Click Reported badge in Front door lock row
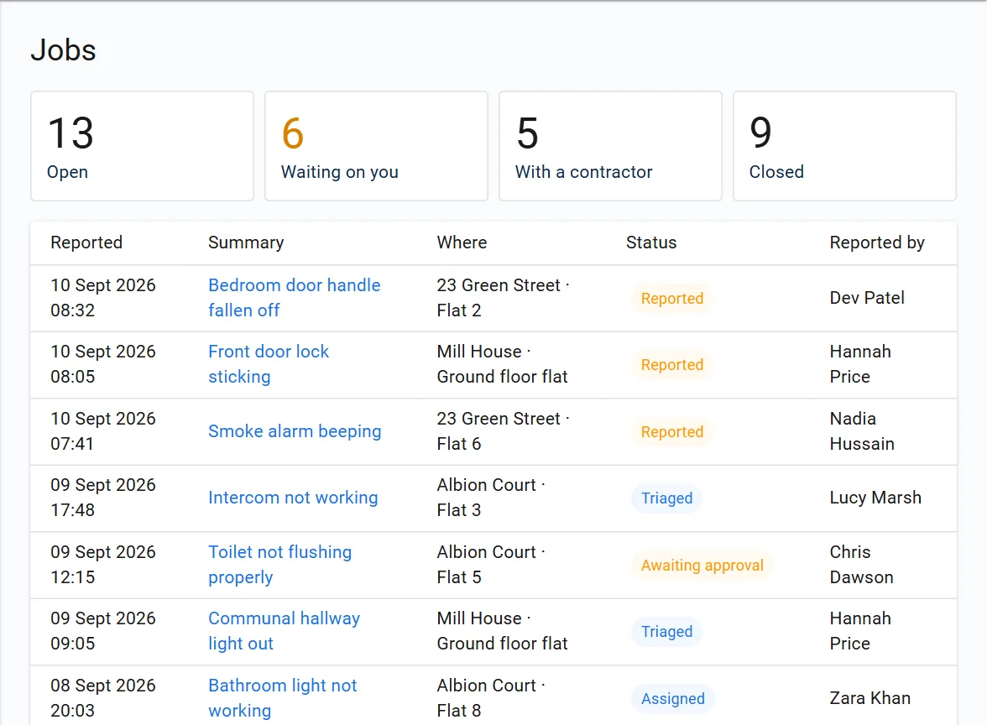 point(672,364)
